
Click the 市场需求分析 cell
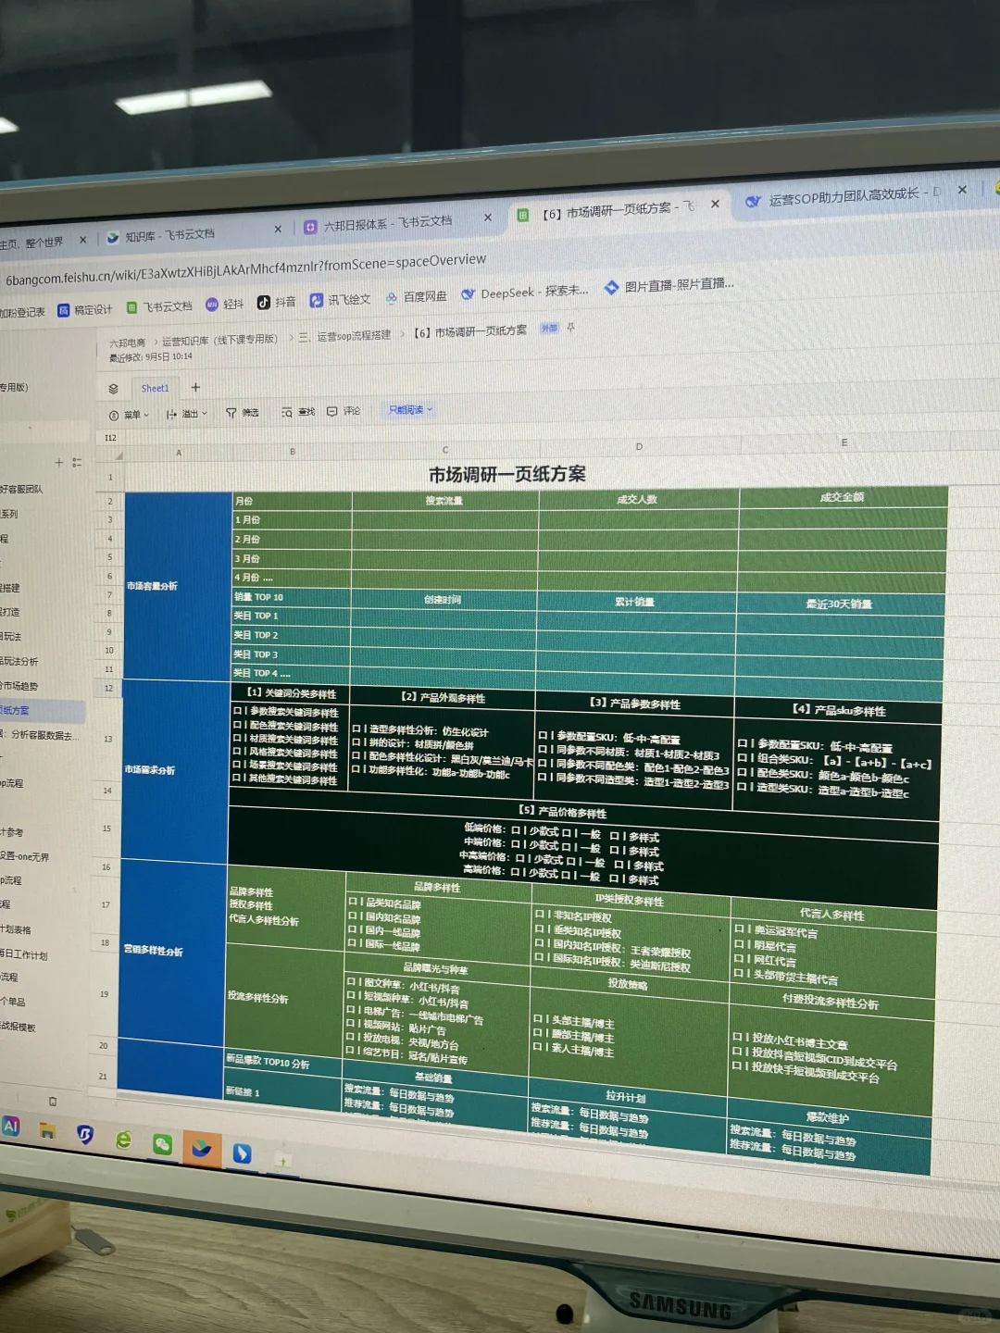174,769
